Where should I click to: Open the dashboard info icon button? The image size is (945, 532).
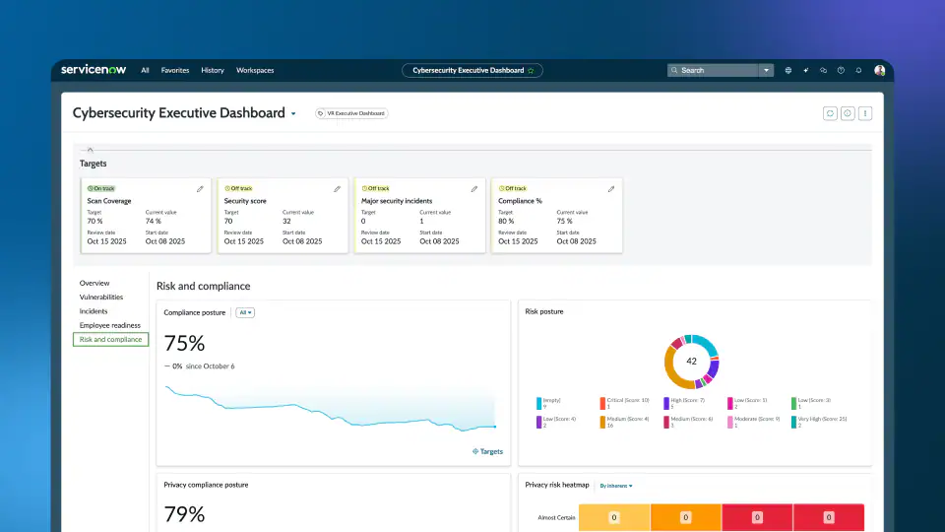(848, 113)
